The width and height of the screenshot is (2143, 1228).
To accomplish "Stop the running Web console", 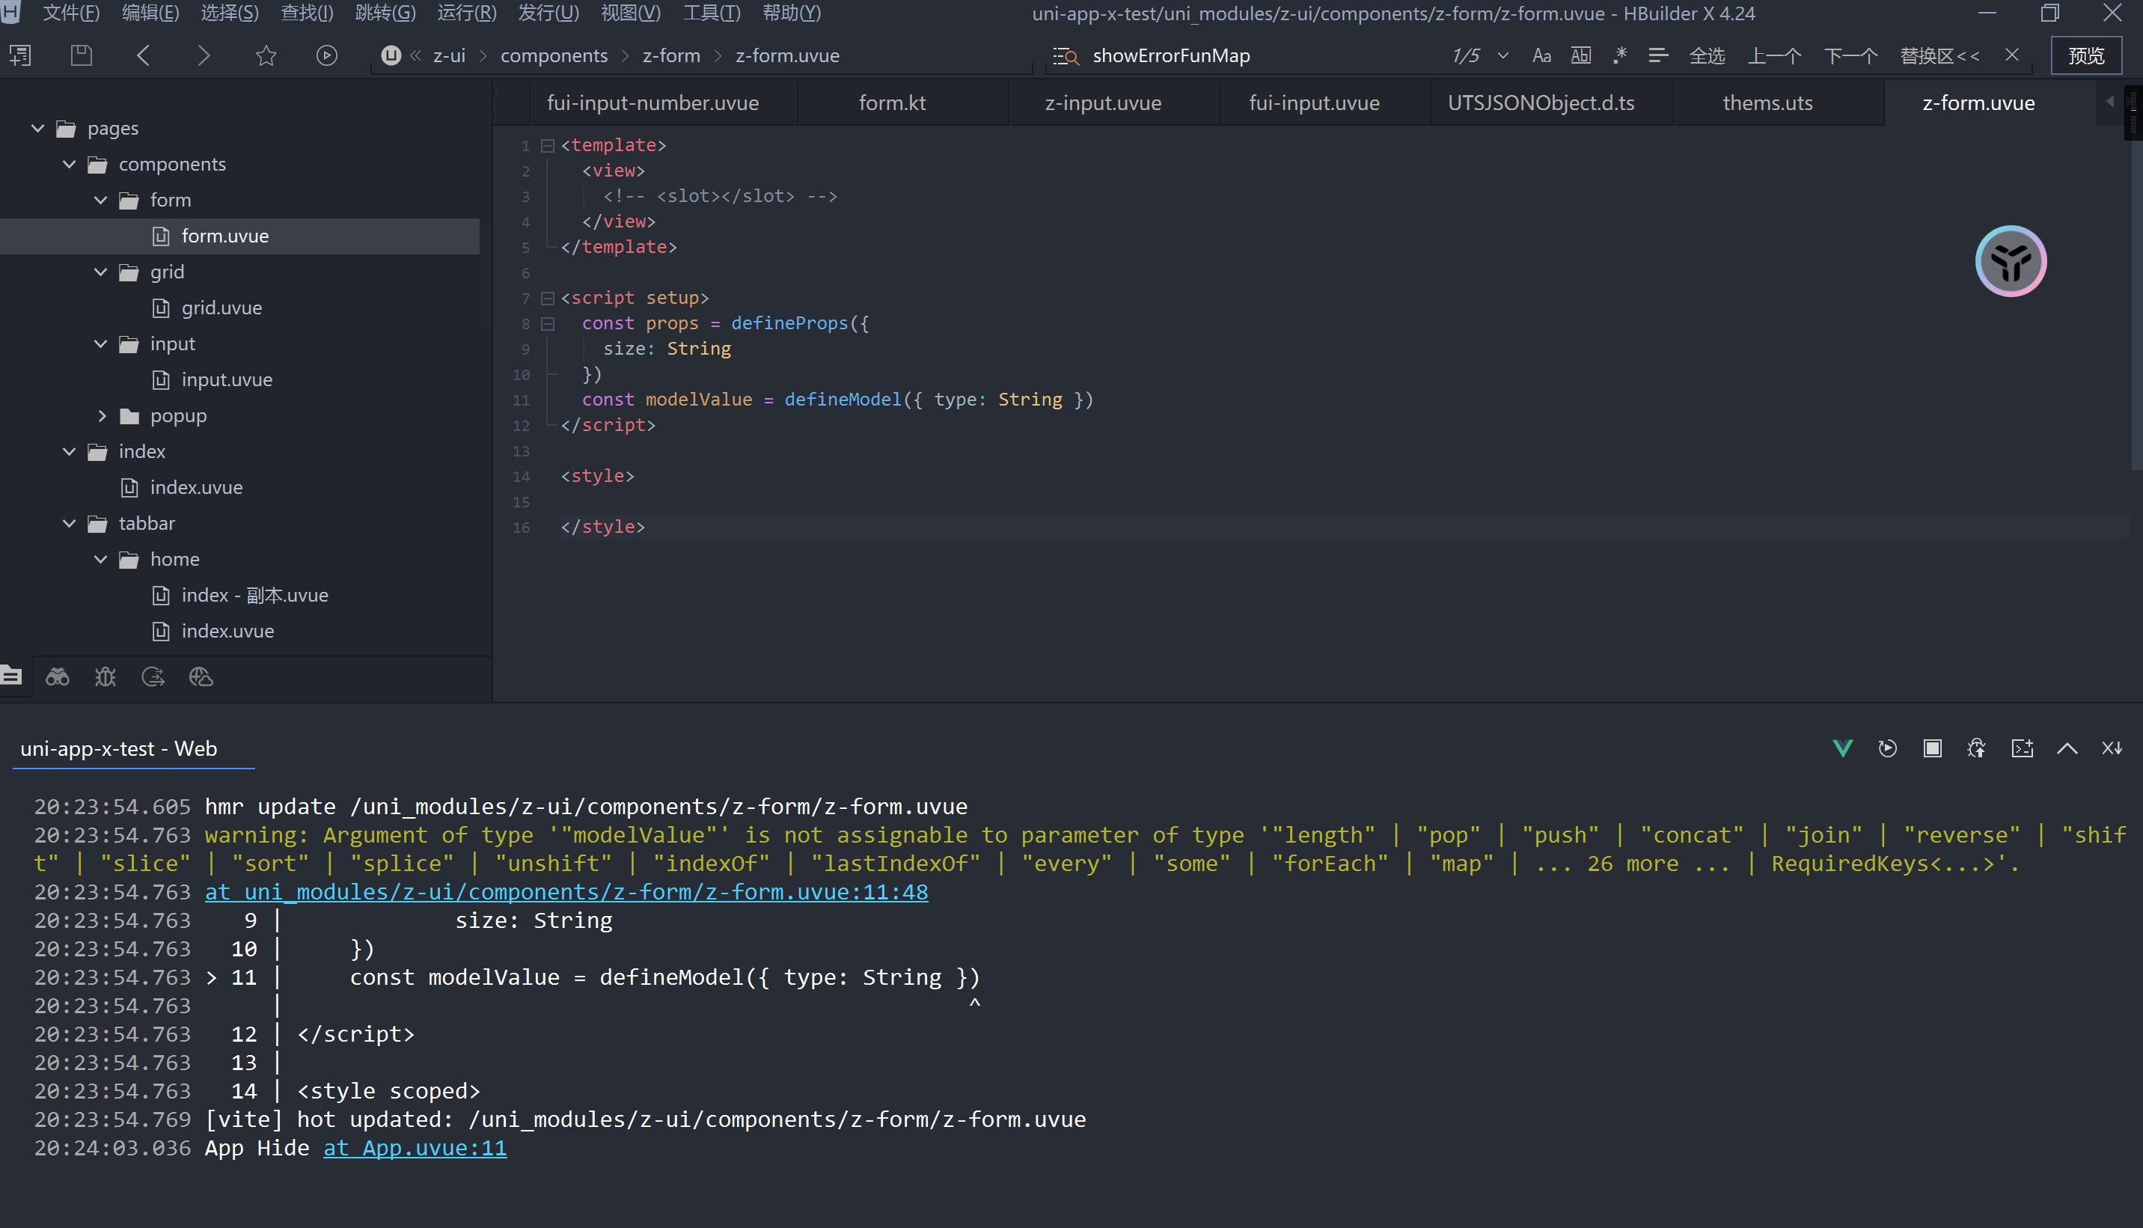I will pyautogui.click(x=1932, y=748).
